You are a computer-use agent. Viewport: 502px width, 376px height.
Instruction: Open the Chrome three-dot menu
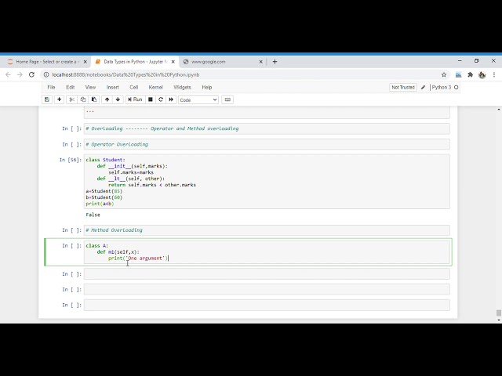coord(494,74)
